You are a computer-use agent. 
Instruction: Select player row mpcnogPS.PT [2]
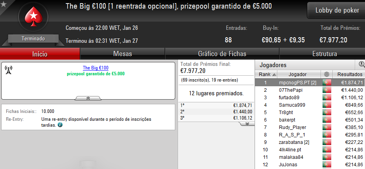(310, 82)
